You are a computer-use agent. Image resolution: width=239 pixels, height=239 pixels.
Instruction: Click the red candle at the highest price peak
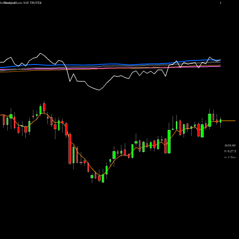click(44, 108)
